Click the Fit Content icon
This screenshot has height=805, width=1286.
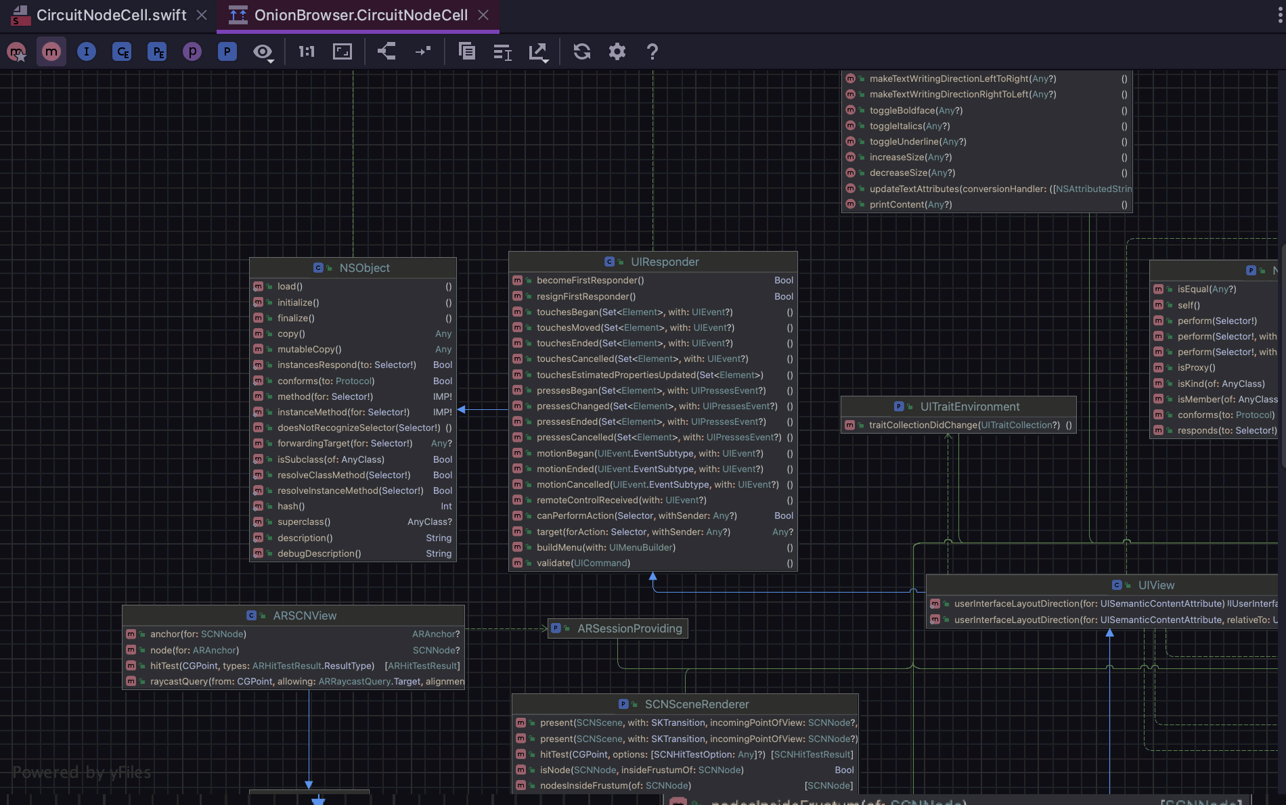click(x=342, y=51)
